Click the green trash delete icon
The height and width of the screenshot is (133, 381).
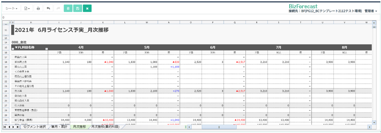tap(68, 8)
